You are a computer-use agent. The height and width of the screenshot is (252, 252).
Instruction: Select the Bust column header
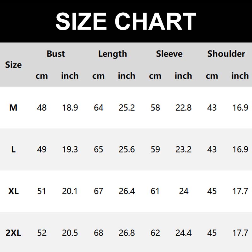coord(56,54)
